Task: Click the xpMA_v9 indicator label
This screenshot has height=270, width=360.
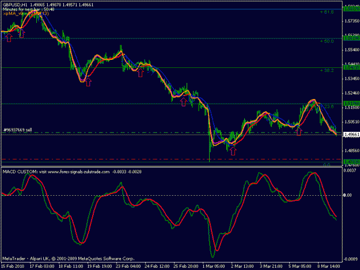Action: [26, 14]
